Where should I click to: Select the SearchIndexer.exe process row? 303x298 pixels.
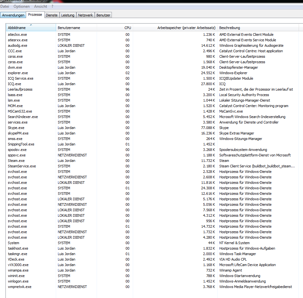(152, 117)
